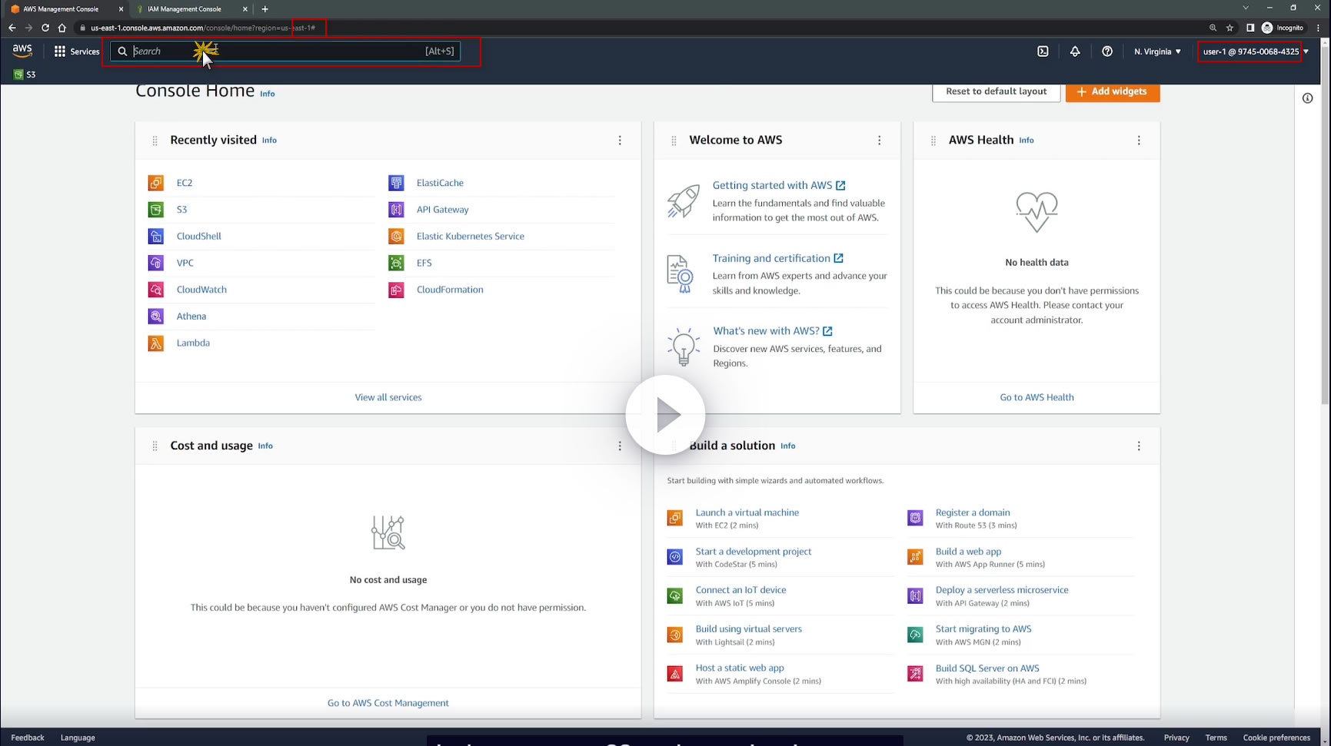Click the Info link beside Console Home

point(267,94)
